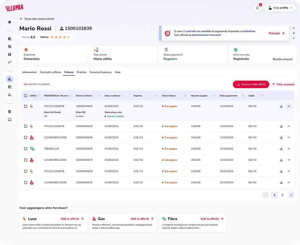
Task: Select page 1 in pagination
Action: click(274, 195)
